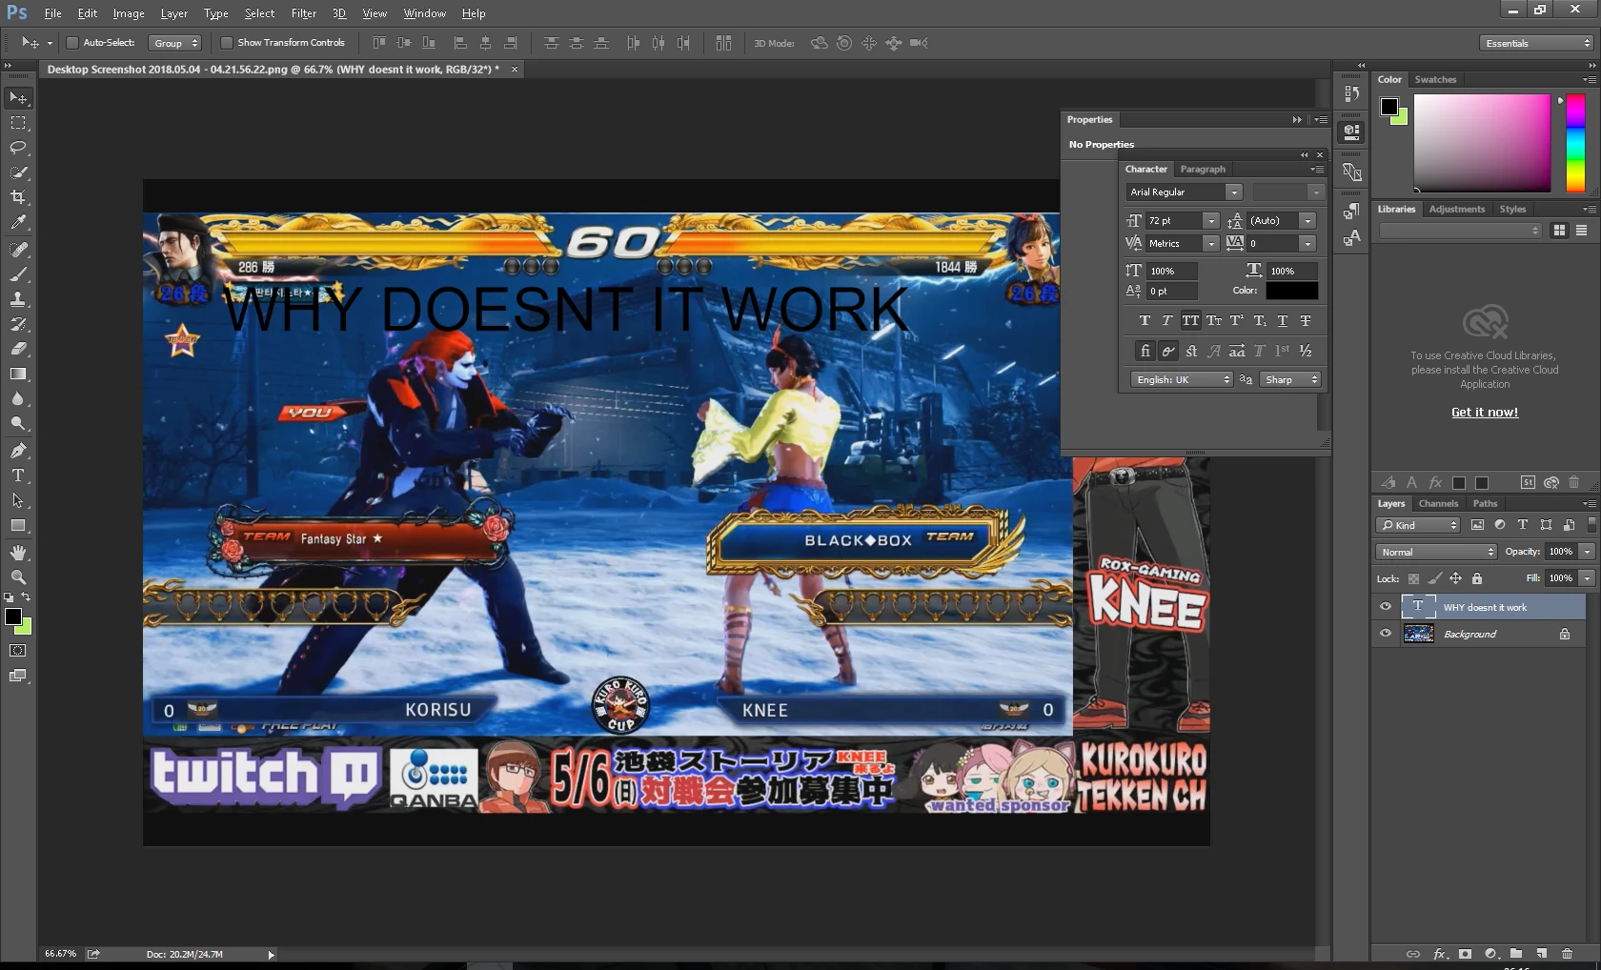This screenshot has height=970, width=1601.
Task: Click the lock all button in Layers
Action: [1477, 578]
